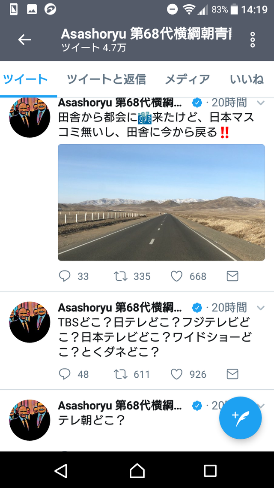Viewport: 274px width, 488px height.
Task: Like the tweet with 668 likes
Action: (x=176, y=276)
